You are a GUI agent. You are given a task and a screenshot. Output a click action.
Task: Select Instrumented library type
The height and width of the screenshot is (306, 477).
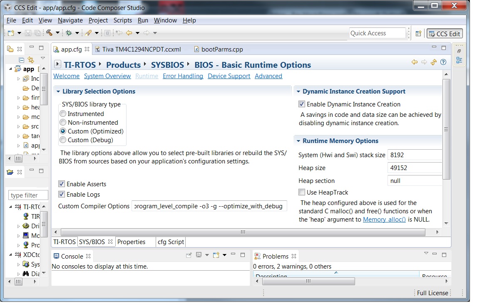pos(63,114)
